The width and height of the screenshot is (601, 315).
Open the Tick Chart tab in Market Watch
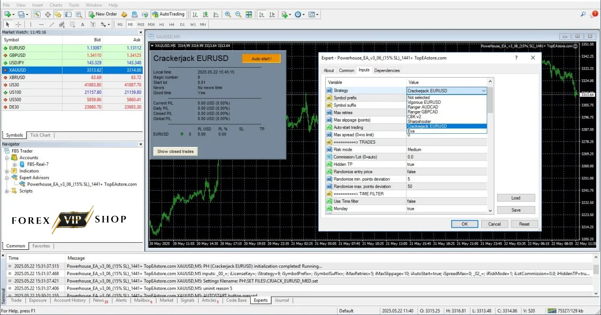coord(40,135)
